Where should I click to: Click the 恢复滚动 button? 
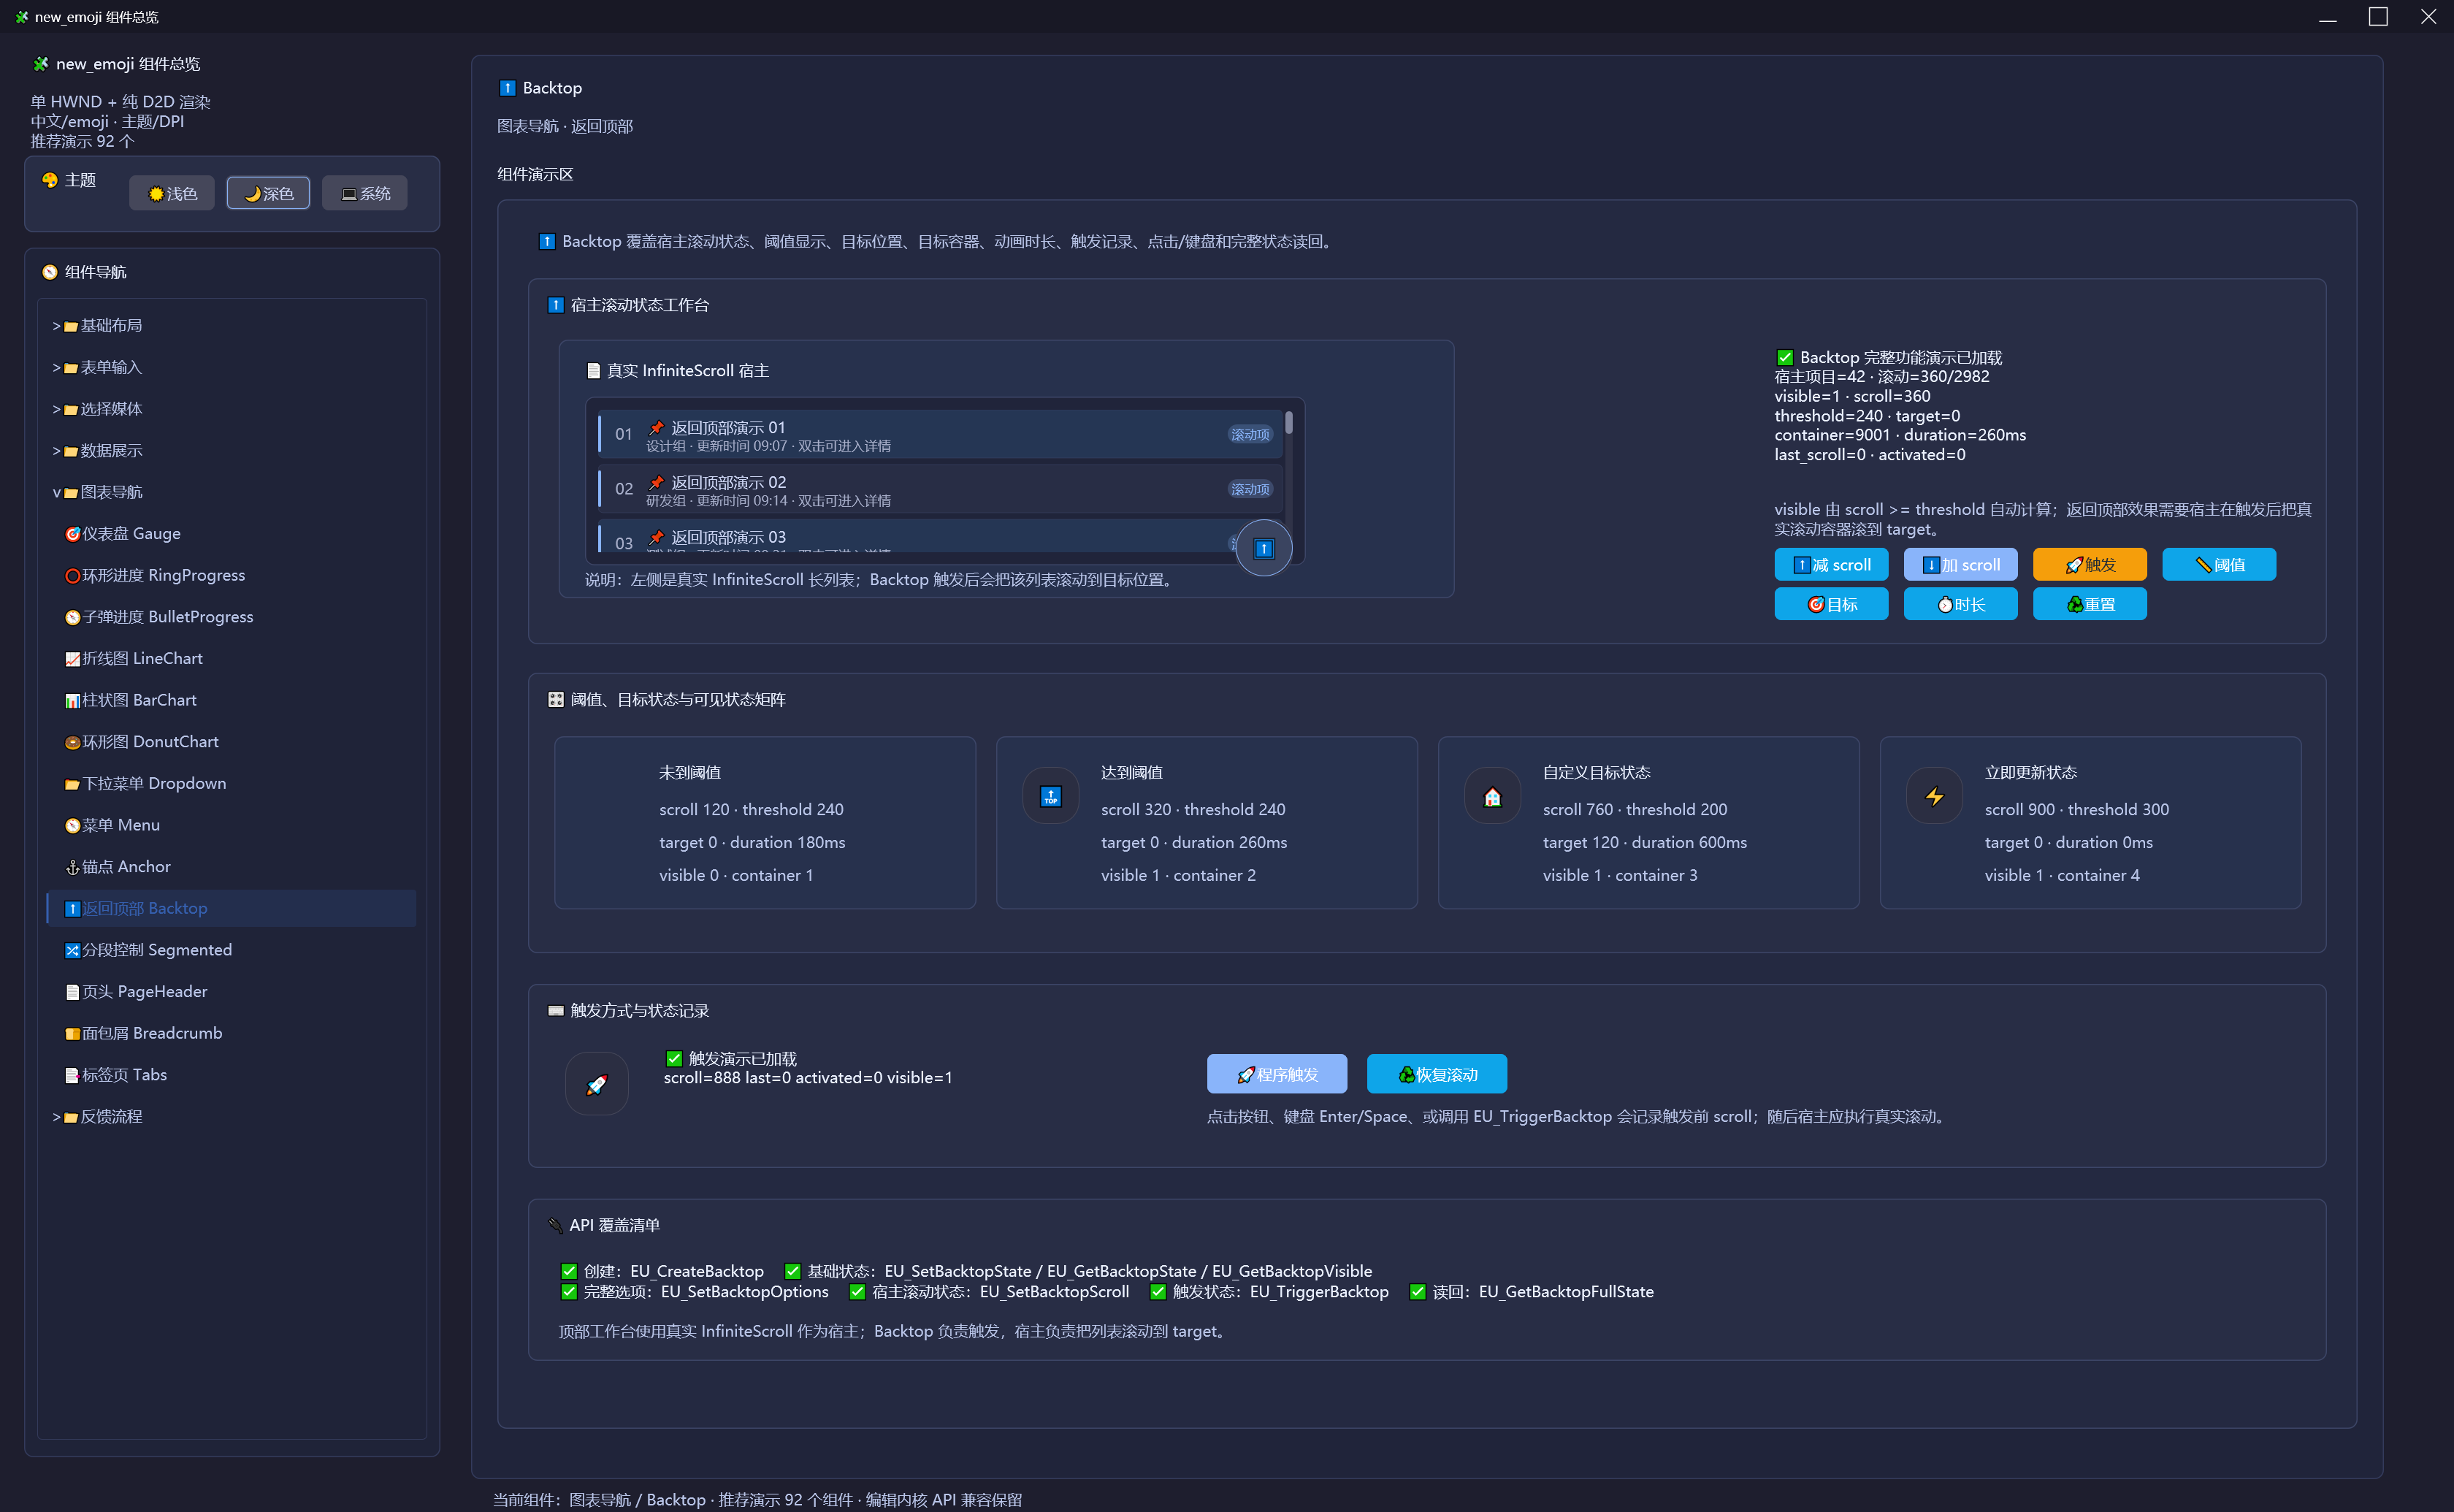1437,1074
